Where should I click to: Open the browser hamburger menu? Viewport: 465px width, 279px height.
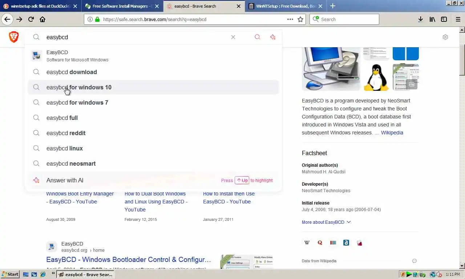[458, 19]
